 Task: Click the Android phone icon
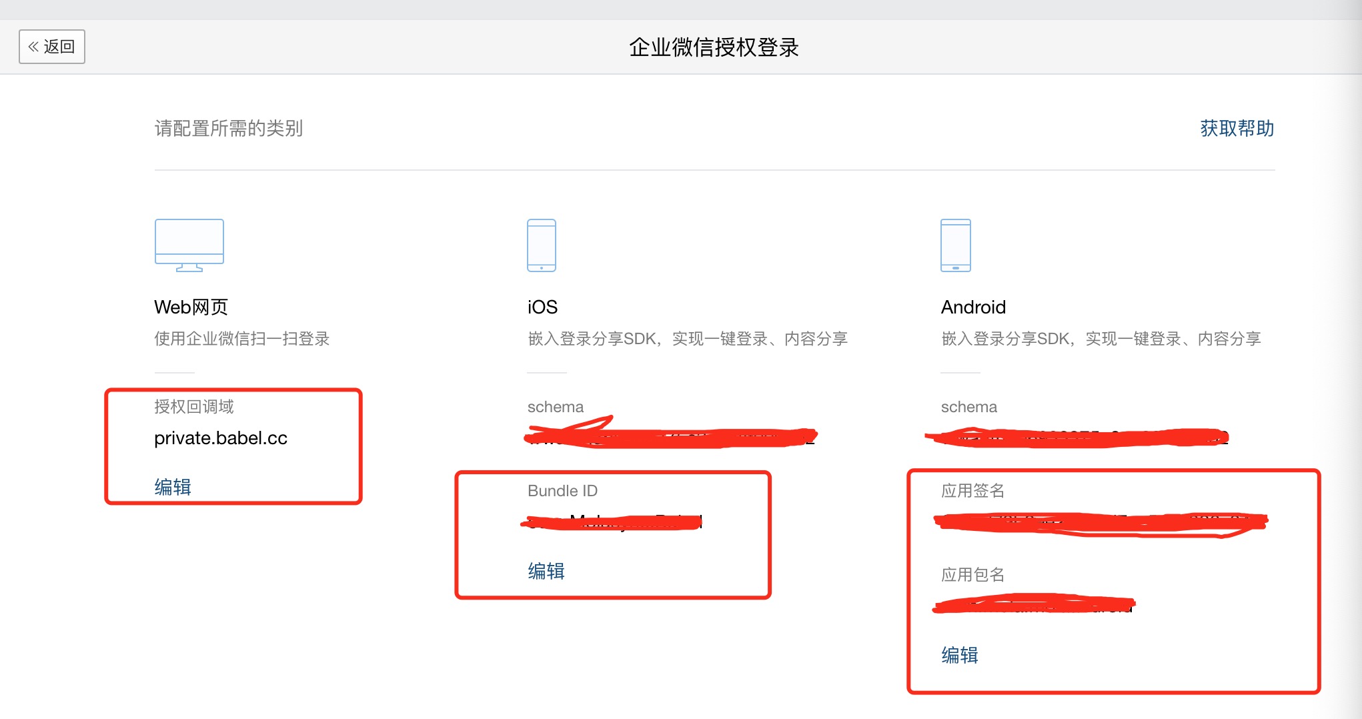click(956, 245)
